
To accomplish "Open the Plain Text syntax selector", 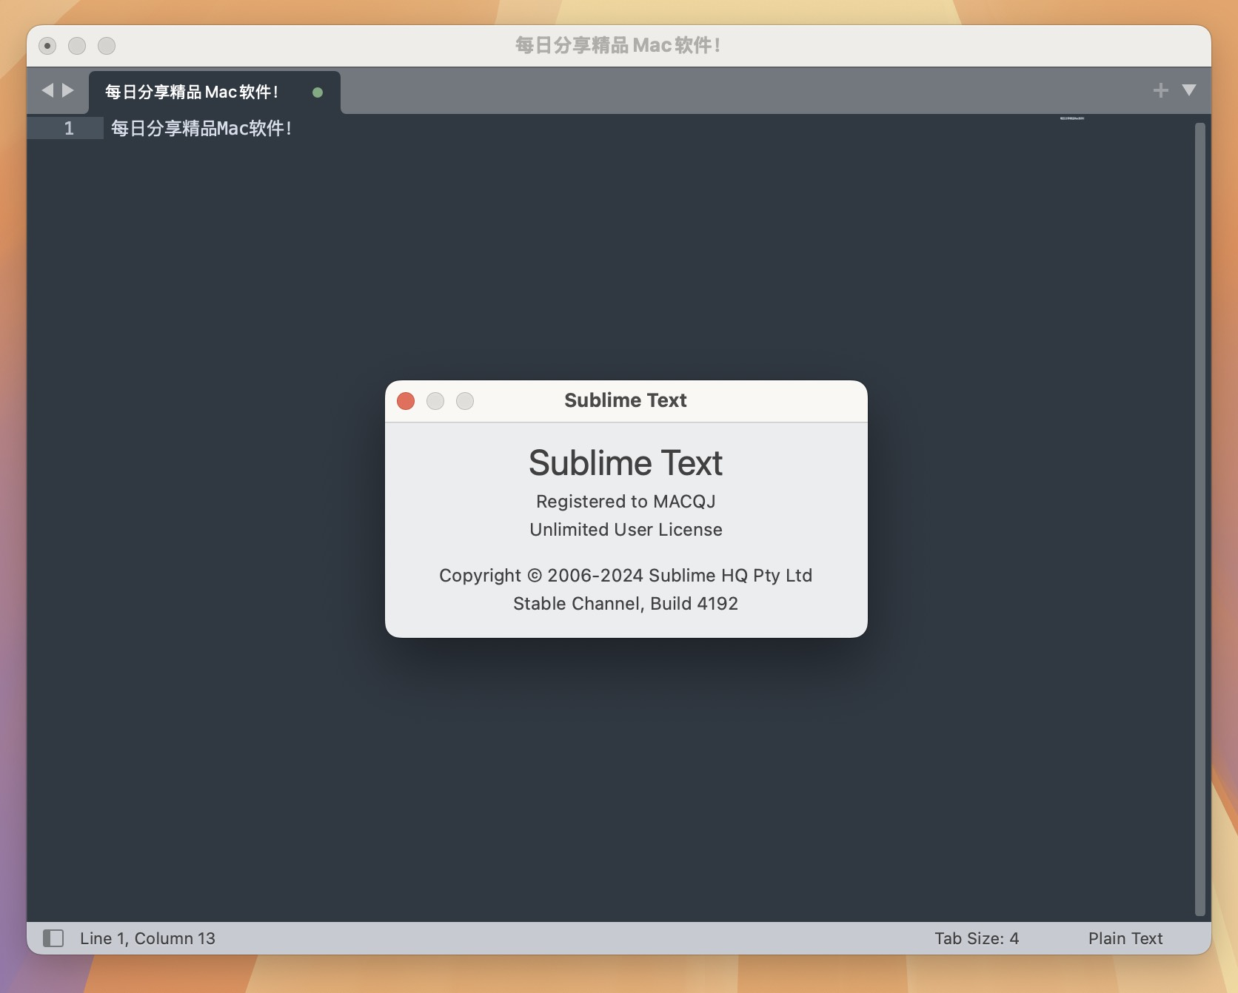I will click(x=1125, y=938).
